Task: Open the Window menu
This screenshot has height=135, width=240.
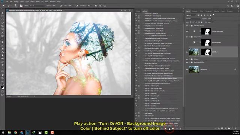Action: pyautogui.click(x=52, y=1)
